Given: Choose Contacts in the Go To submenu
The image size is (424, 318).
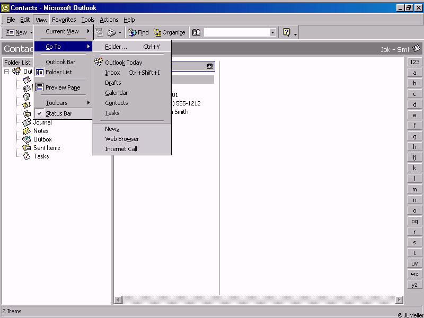Looking at the screenshot, I should click(132, 103).
